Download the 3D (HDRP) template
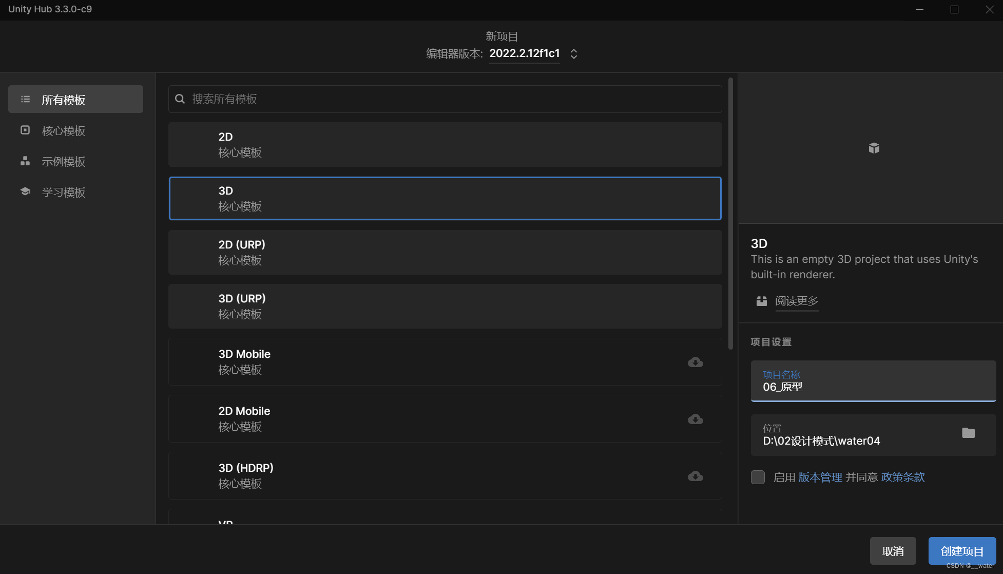The height and width of the screenshot is (574, 1003). (696, 476)
